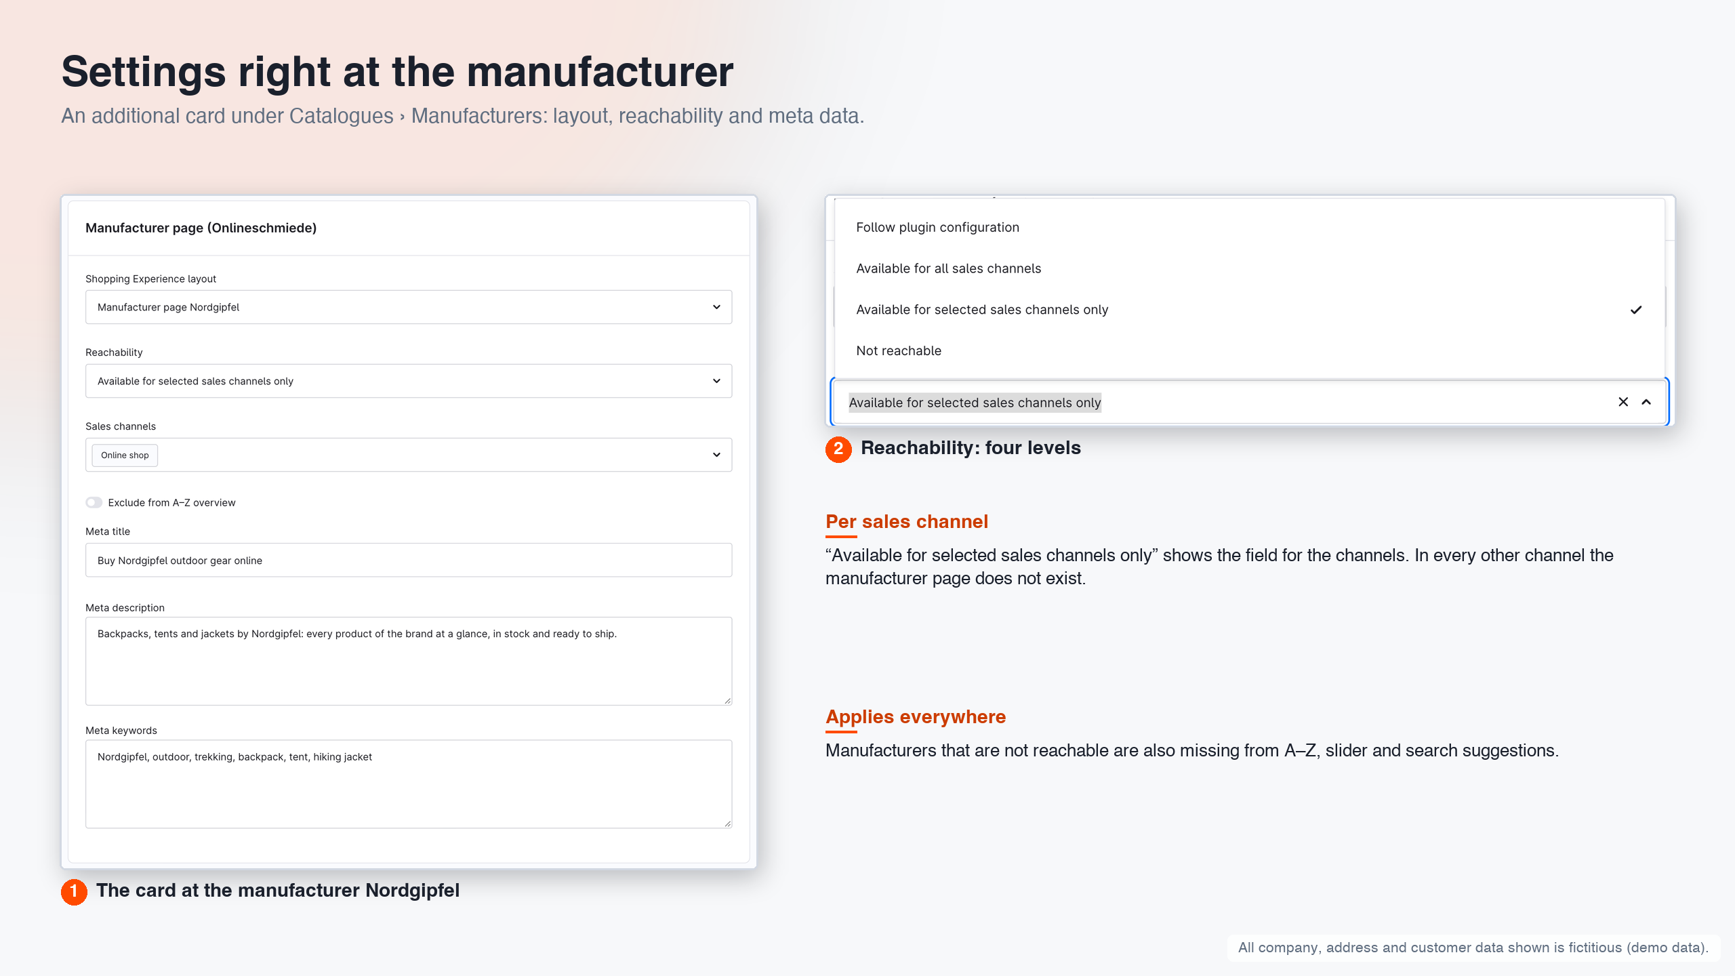Click the Reachability: four levels caption
The height and width of the screenshot is (976, 1735).
pyautogui.click(x=971, y=448)
